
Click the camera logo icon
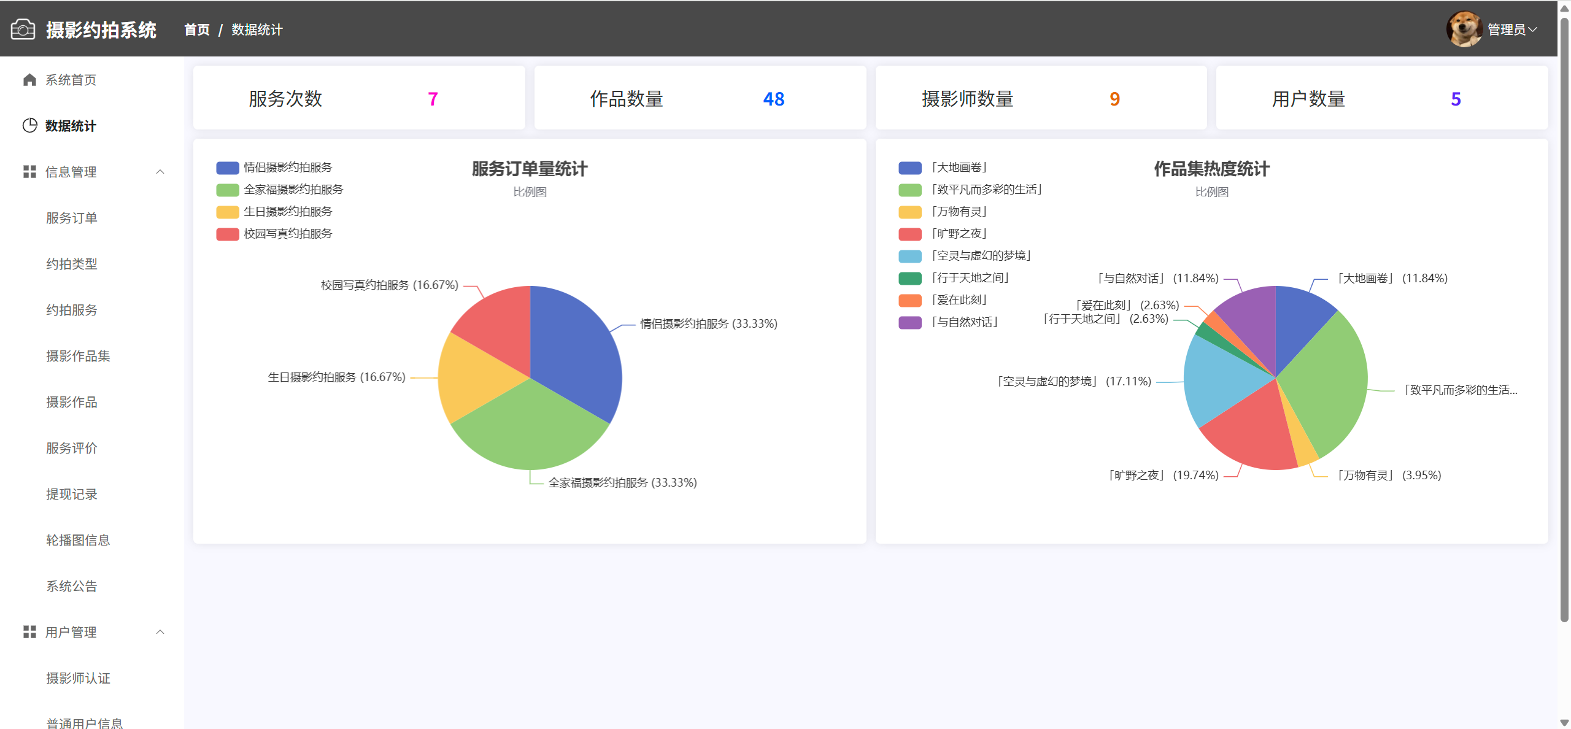point(23,29)
